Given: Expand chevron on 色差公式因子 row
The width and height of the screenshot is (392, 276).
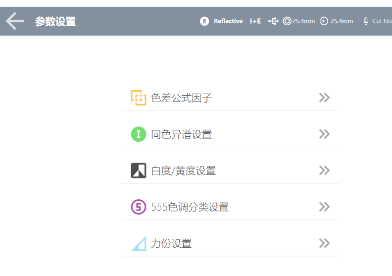Looking at the screenshot, I should click(x=324, y=98).
